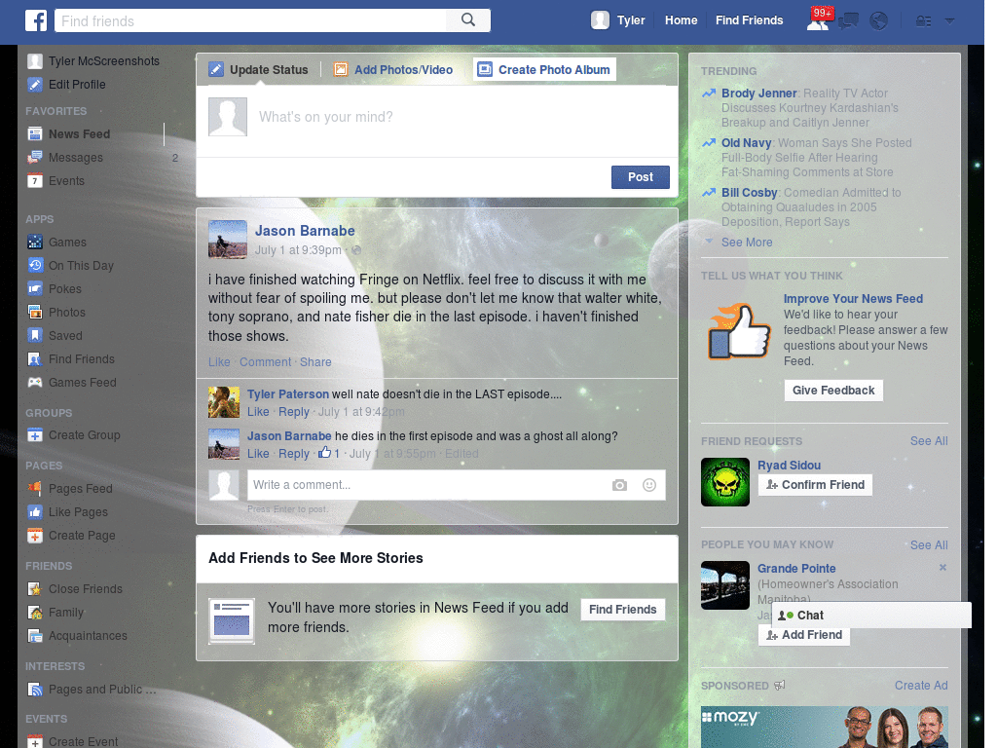
Task: Click the Acquaintances list icon
Action: click(35, 635)
